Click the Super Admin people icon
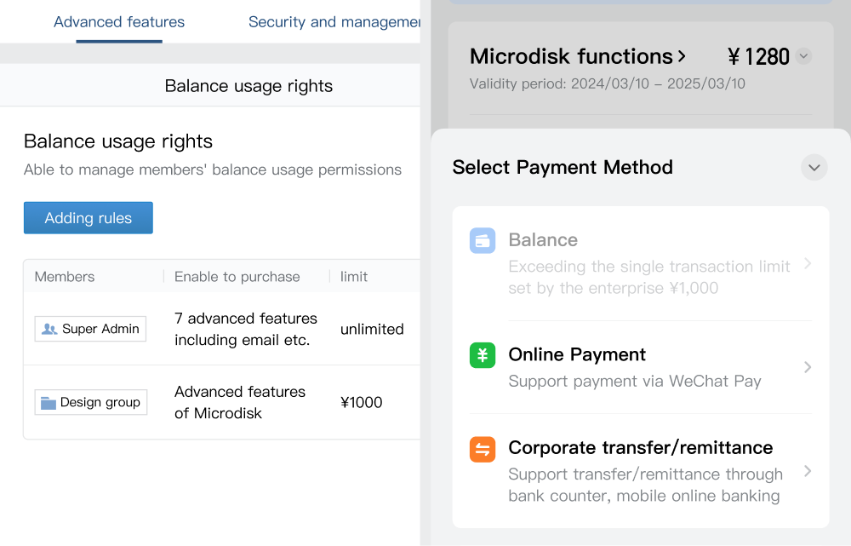This screenshot has width=851, height=546. pos(49,329)
